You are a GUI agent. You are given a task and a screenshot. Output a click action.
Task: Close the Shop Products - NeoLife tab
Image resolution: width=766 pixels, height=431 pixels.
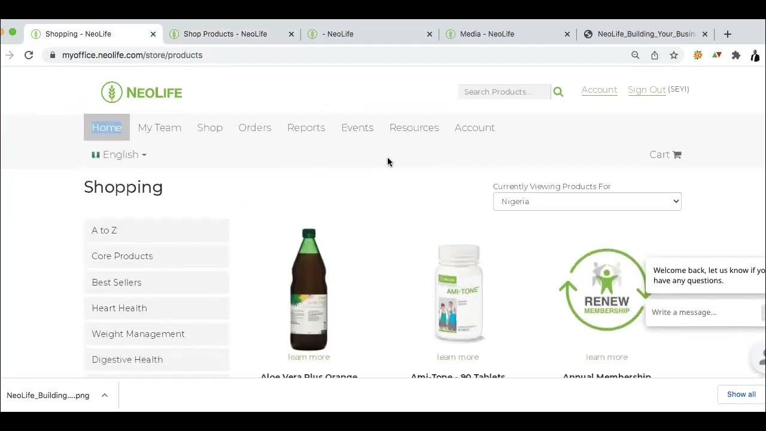tap(291, 34)
